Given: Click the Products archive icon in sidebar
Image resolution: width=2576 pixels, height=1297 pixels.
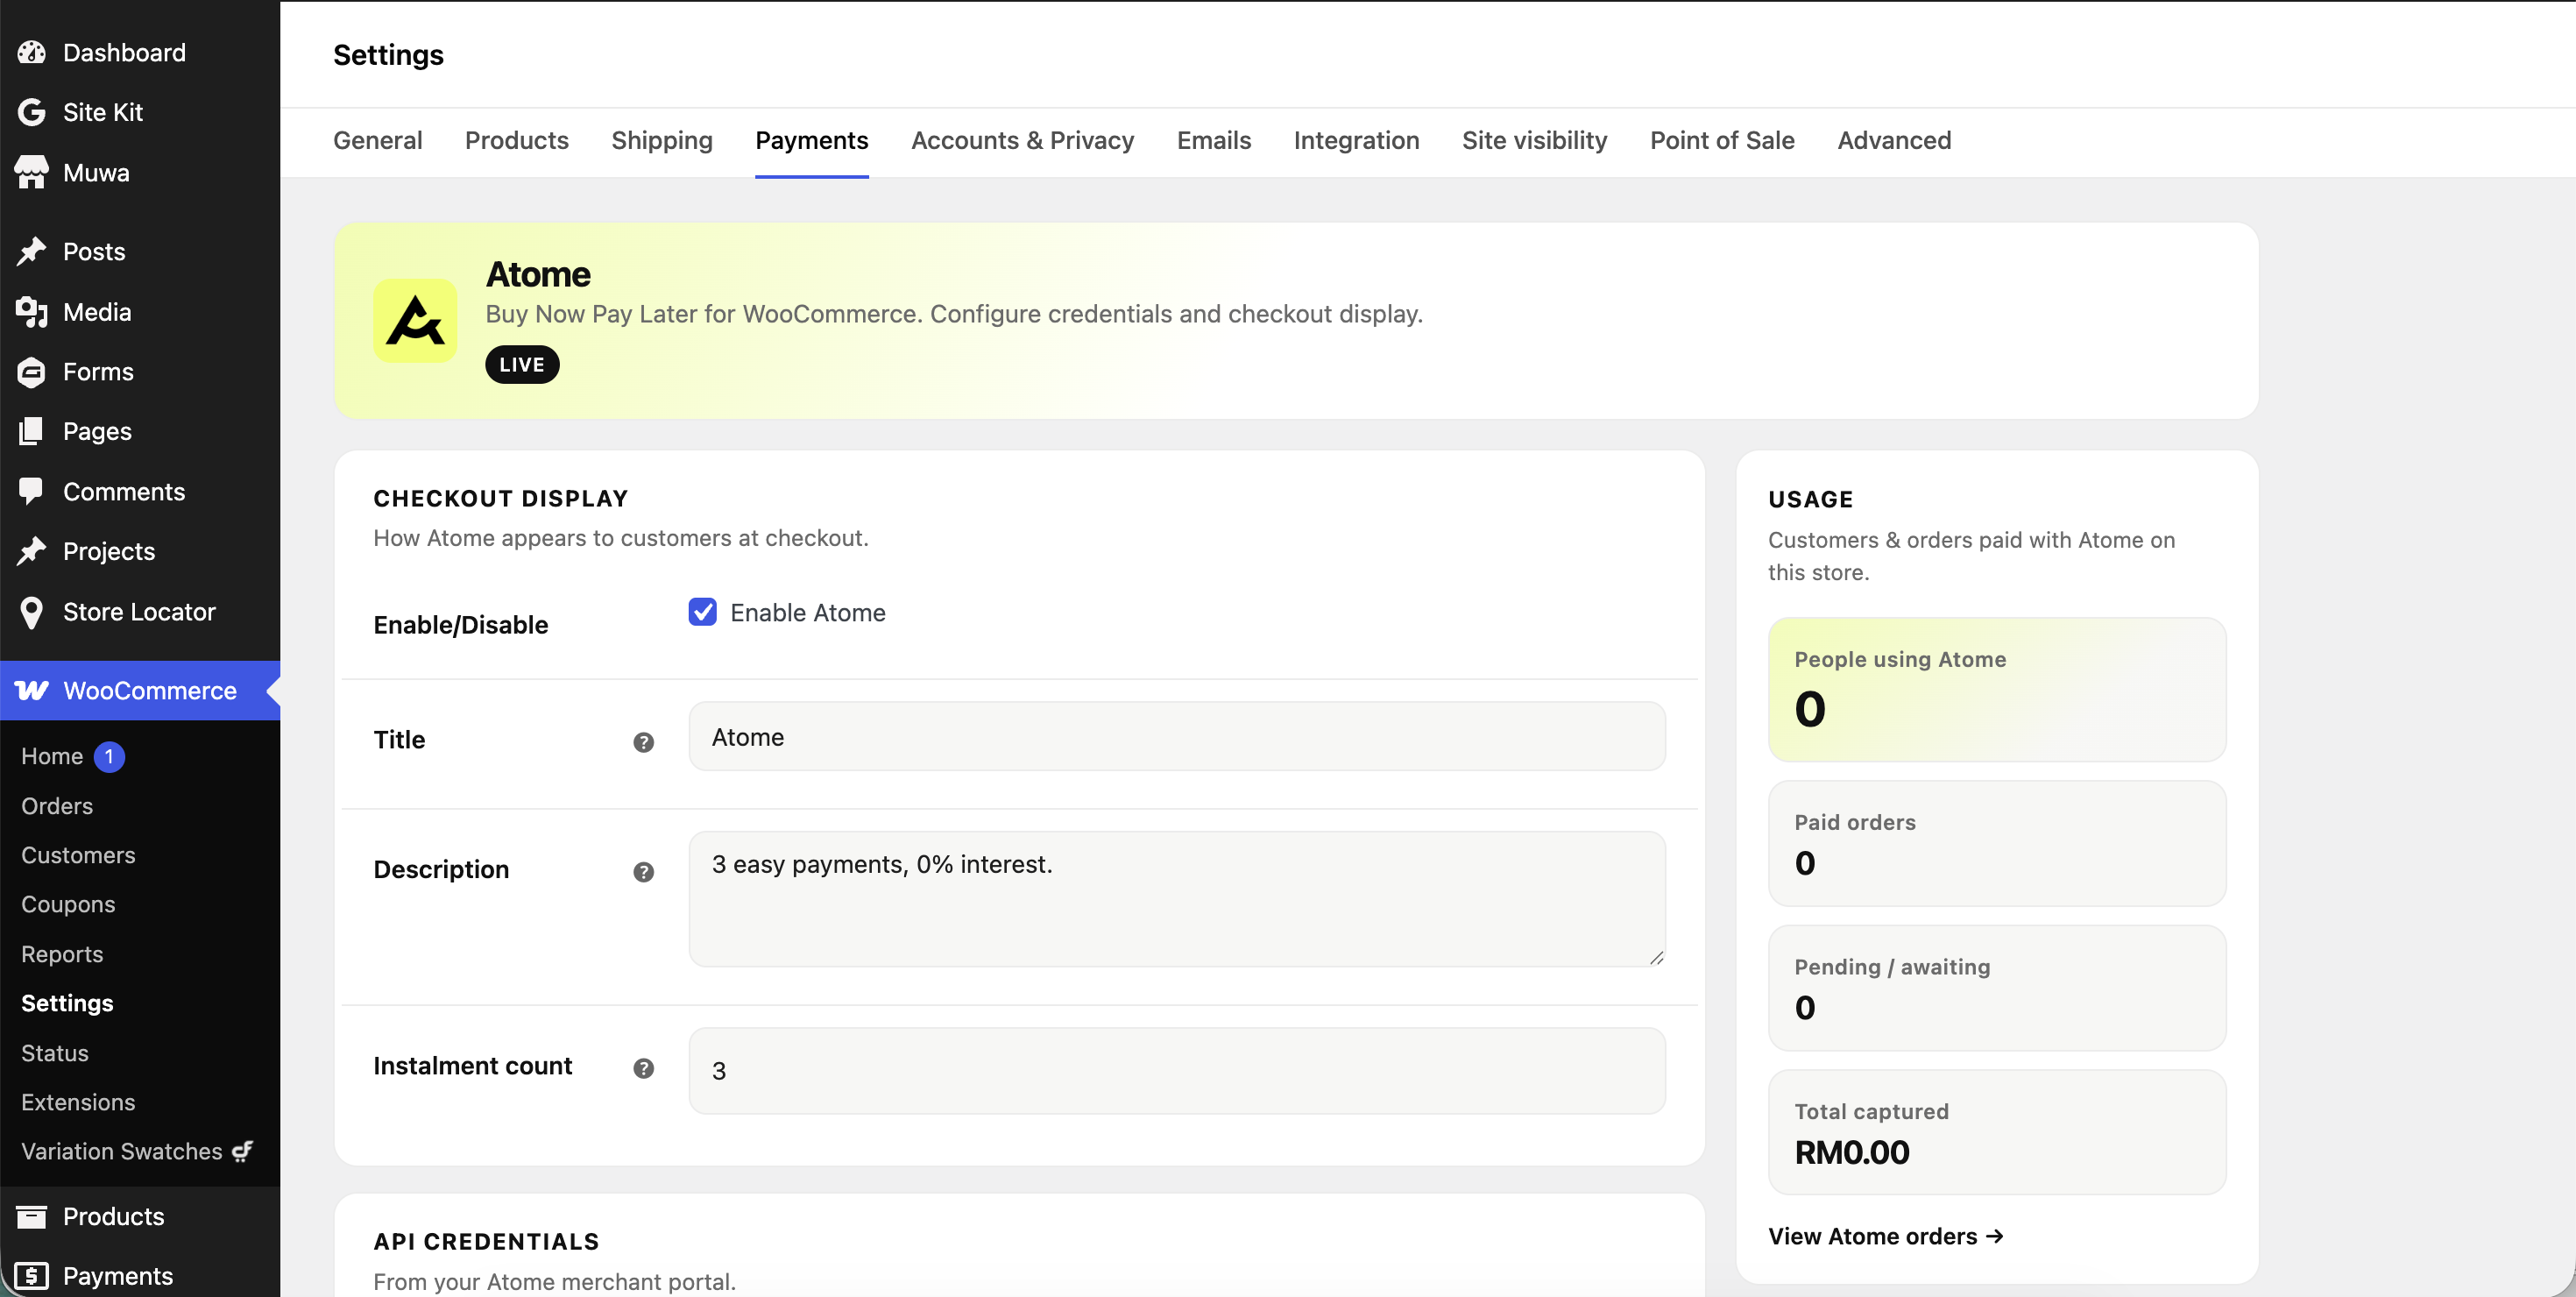Looking at the screenshot, I should click(32, 1216).
